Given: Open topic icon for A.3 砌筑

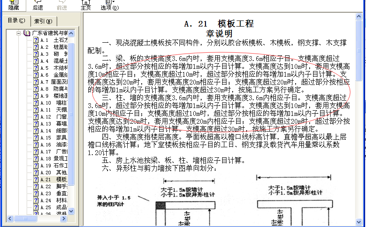Looking at the screenshot, I should tap(36, 54).
